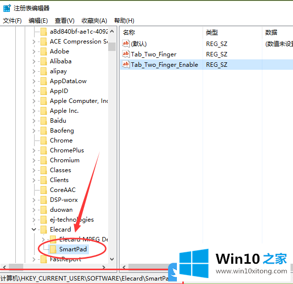Viewport: 293px width, 284px height.
Task: Click the AppDataLow folder icon
Action: pyautogui.click(x=43, y=81)
